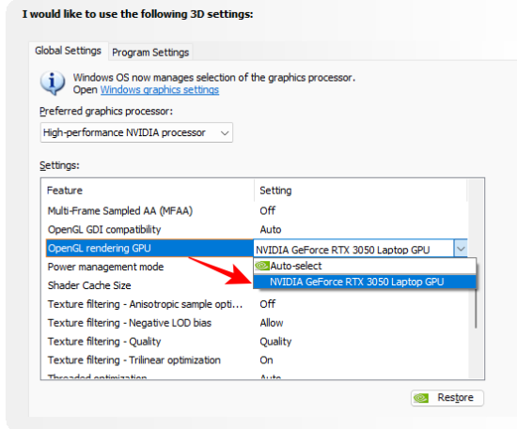The image size is (517, 429).
Task: Choose NVIDIA GeForce RTX 3050 Laptop GPU option
Action: (365, 282)
